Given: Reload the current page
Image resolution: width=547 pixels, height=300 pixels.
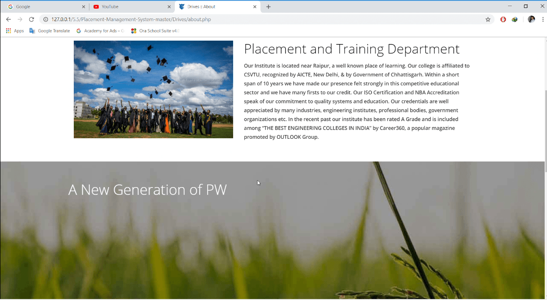Looking at the screenshot, I should 31,19.
